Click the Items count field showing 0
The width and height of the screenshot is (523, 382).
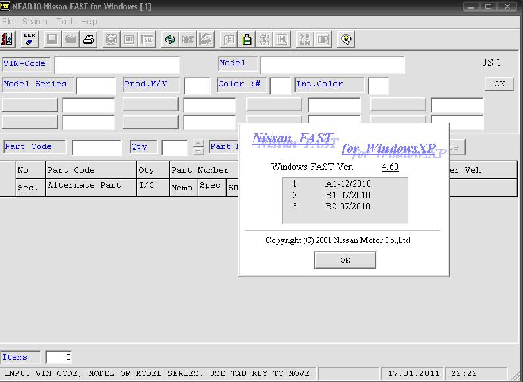pyautogui.click(x=59, y=357)
